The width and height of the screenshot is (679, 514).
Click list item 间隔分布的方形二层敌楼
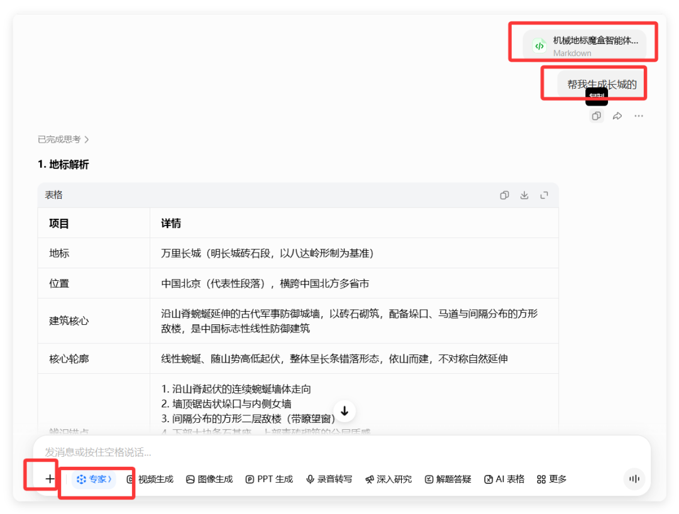pyautogui.click(x=248, y=419)
